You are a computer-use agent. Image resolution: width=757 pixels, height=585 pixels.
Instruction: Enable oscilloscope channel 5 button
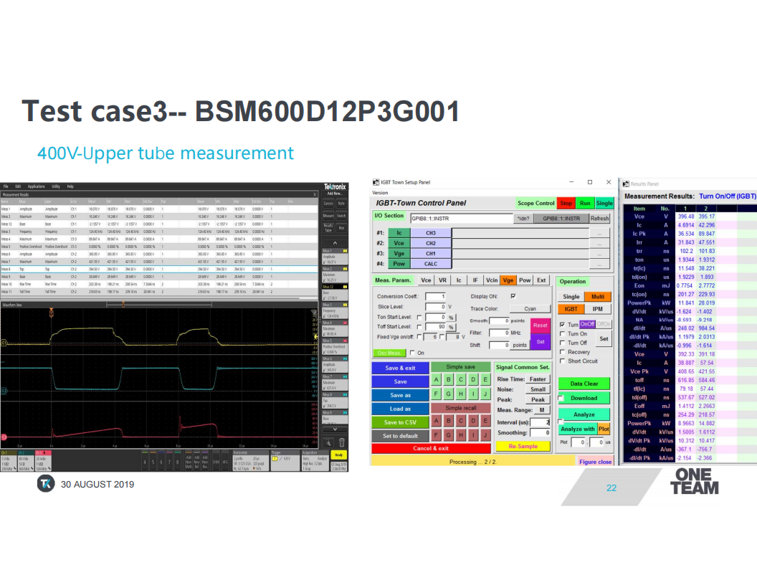pyautogui.click(x=153, y=462)
